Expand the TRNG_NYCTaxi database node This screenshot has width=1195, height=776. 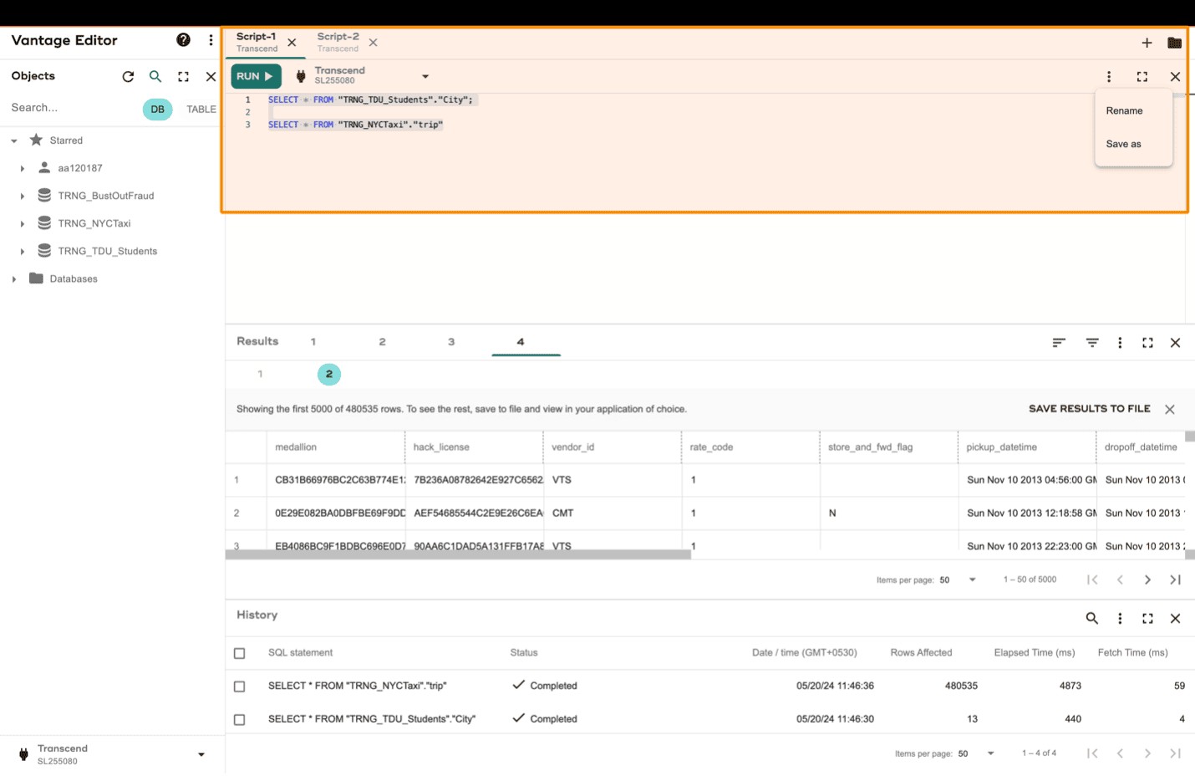23,224
